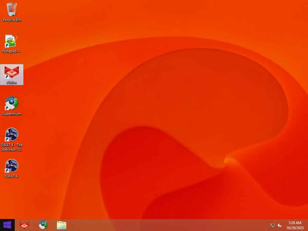Select the r3dfox desktop shortcut
The height and width of the screenshot is (231, 308).
click(12, 75)
